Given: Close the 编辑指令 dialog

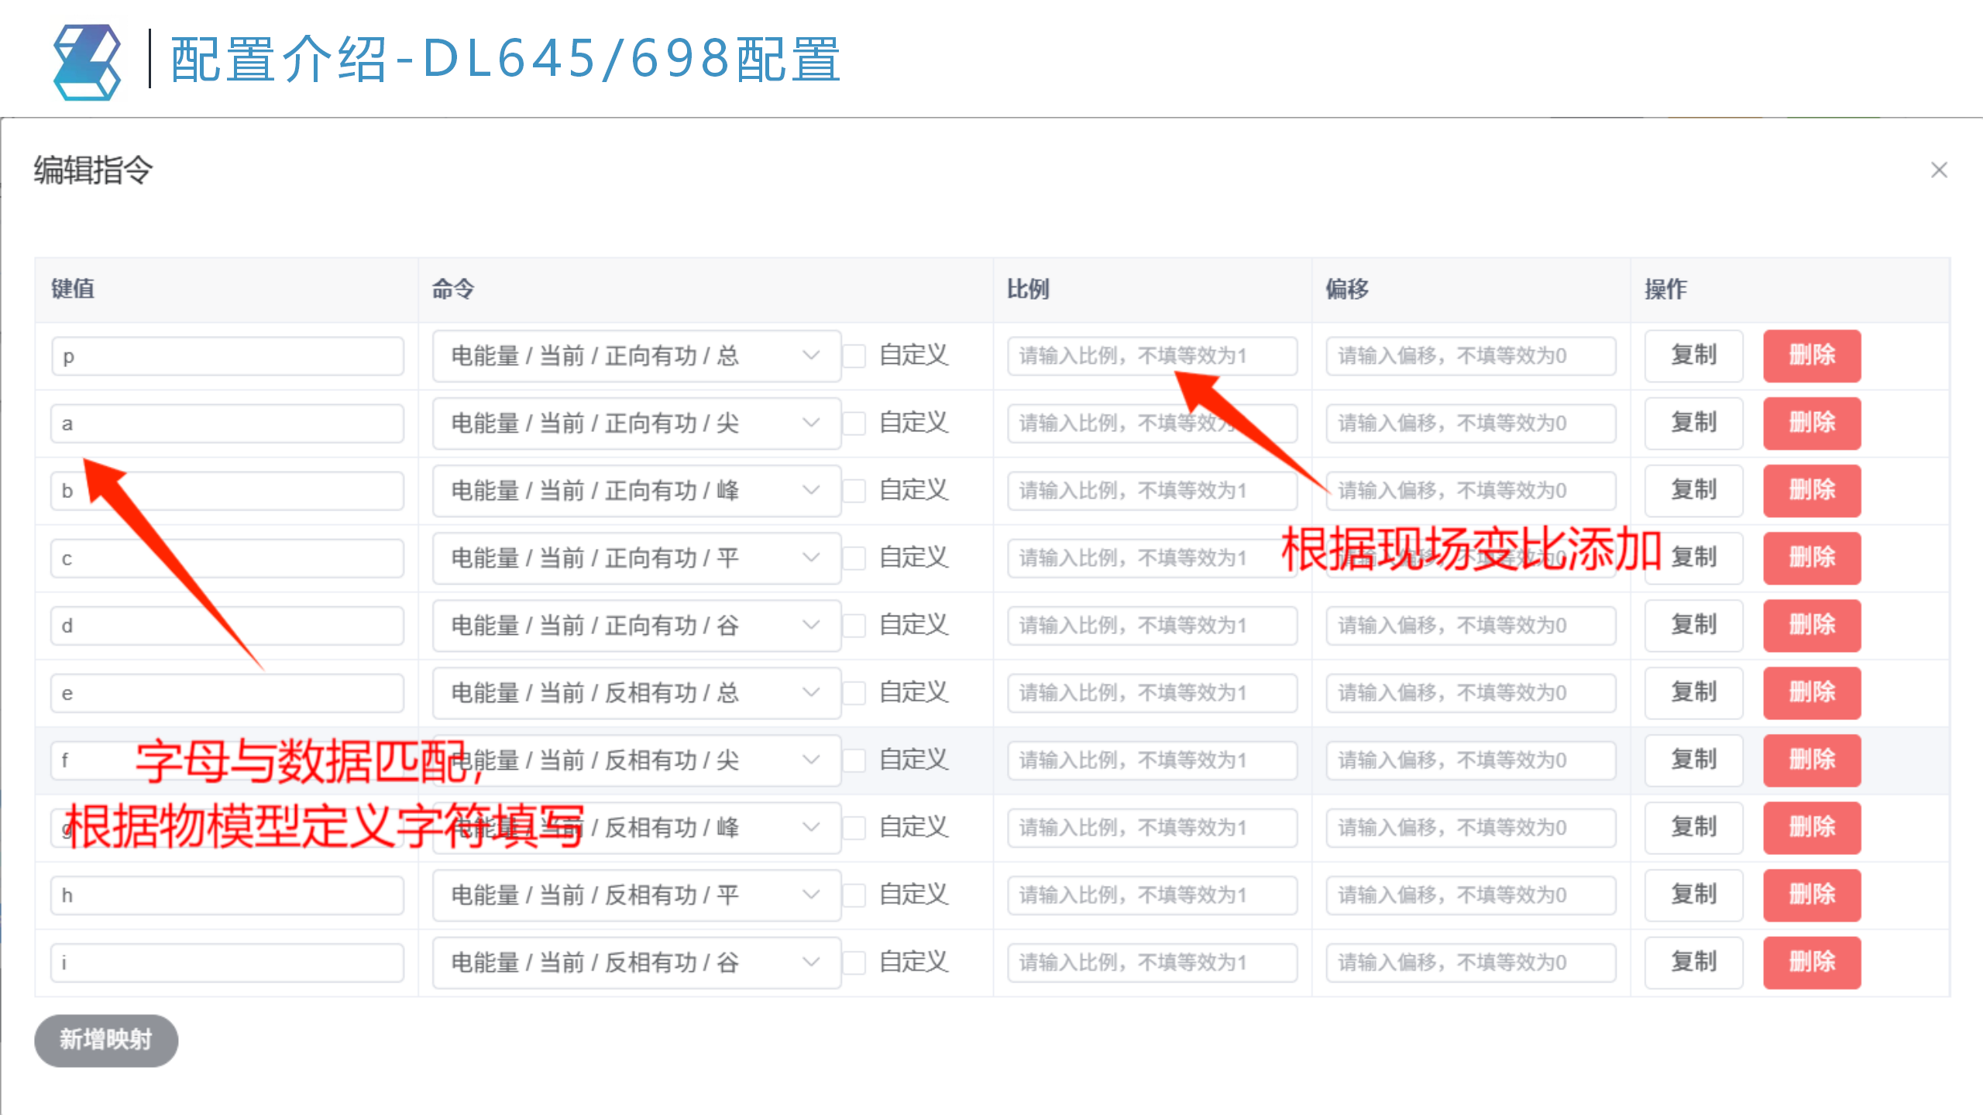Looking at the screenshot, I should coord(1939,170).
